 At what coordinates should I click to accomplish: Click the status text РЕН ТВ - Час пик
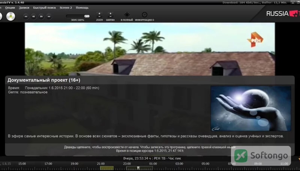pyautogui.click(x=167, y=158)
